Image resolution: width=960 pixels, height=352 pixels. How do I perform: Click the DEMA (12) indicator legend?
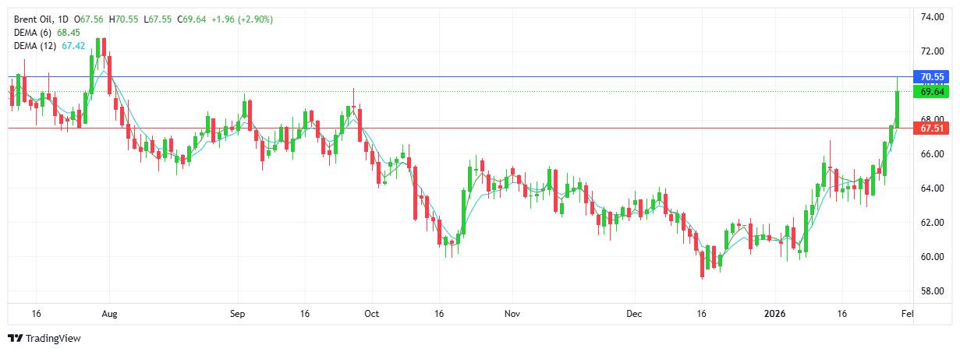point(36,46)
